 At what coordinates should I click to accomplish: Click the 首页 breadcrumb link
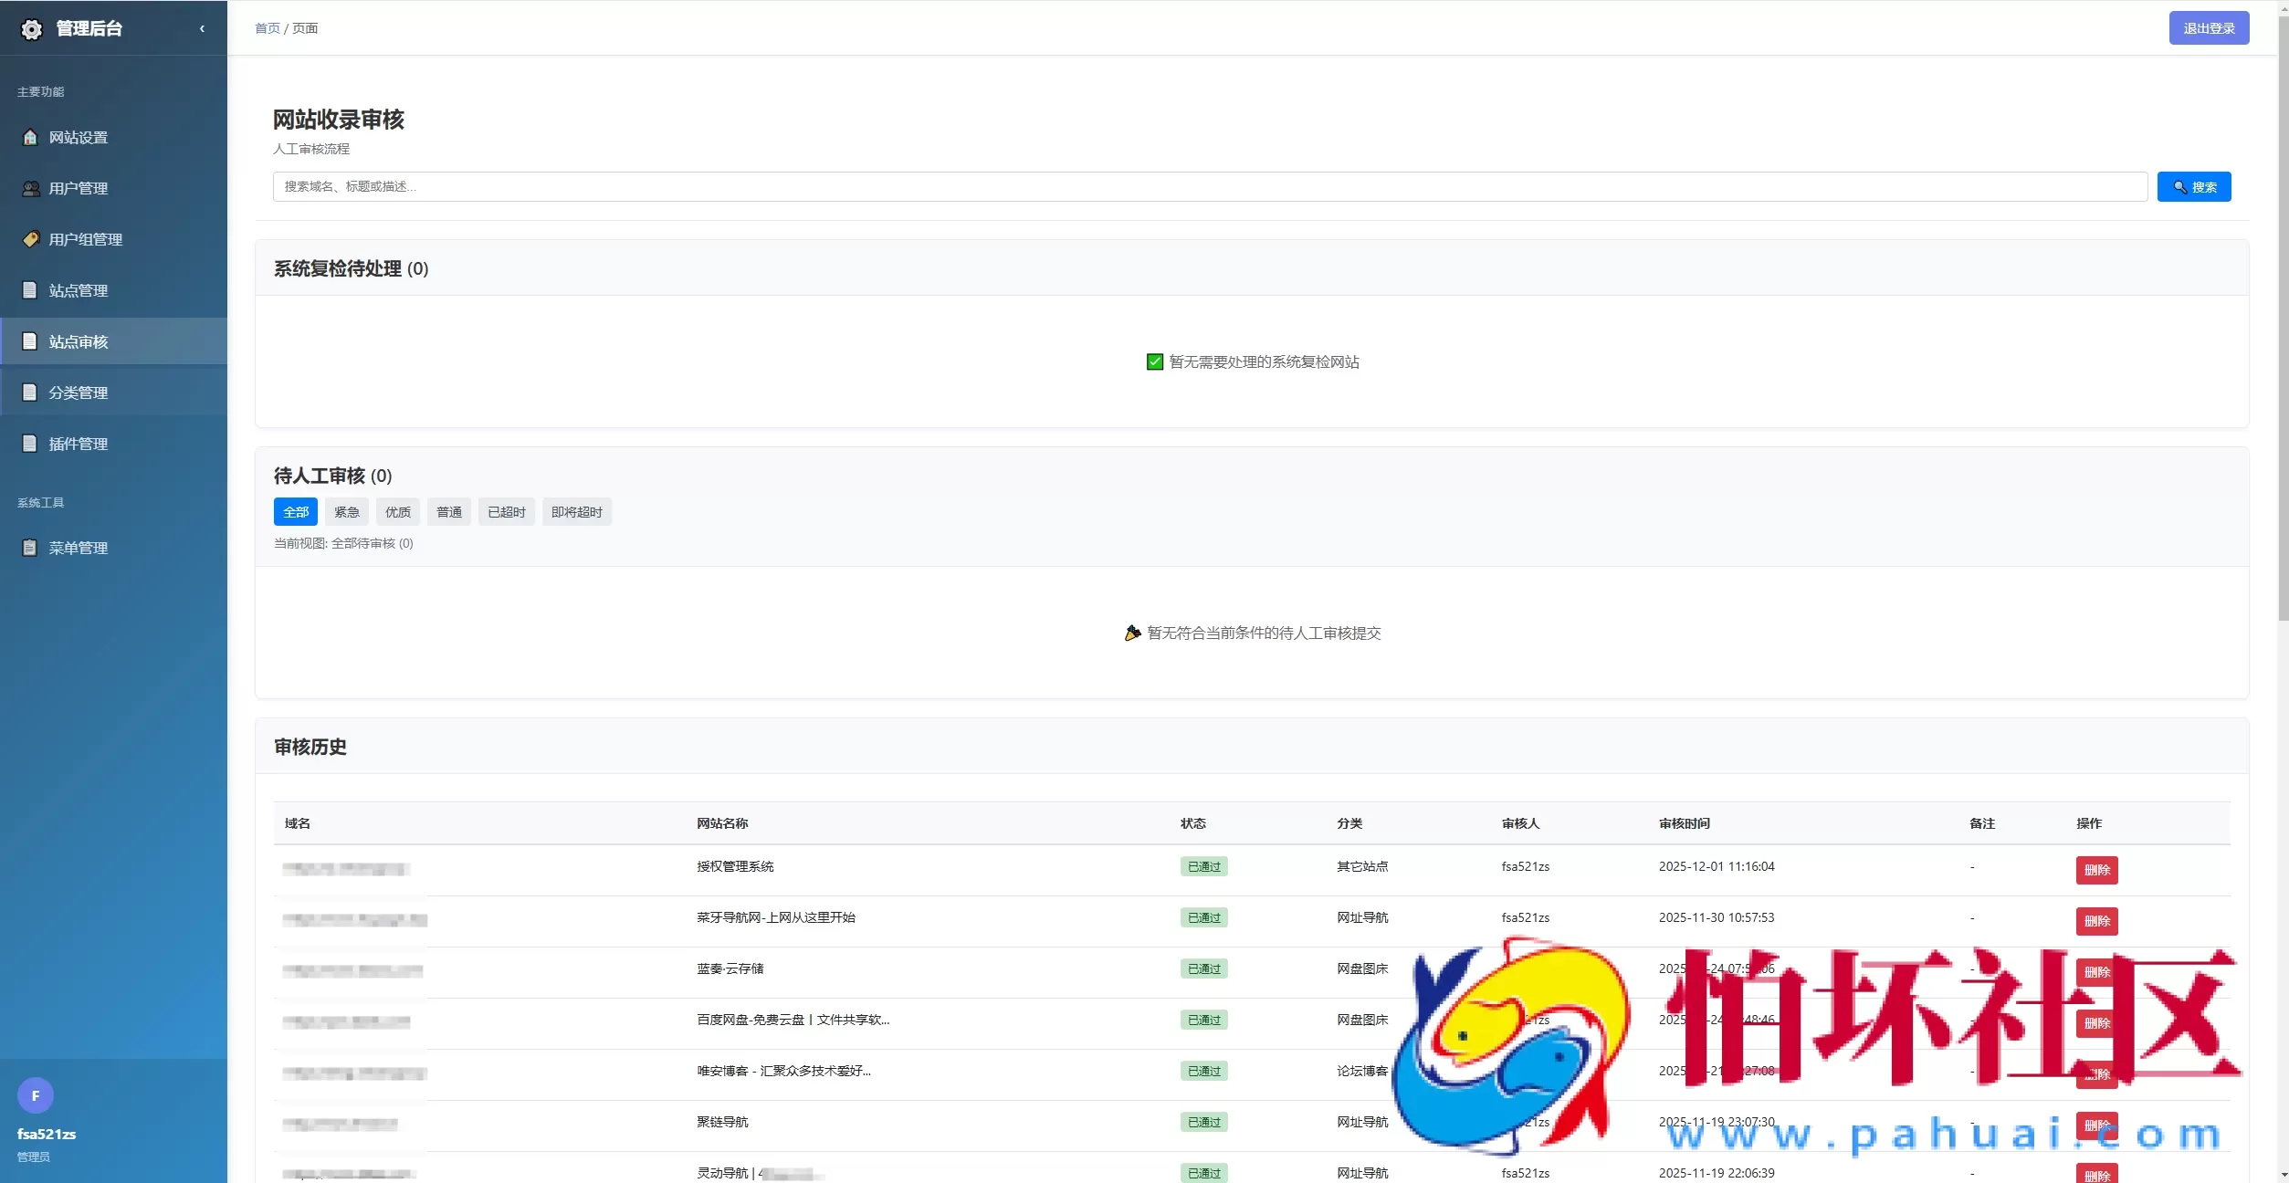[267, 28]
